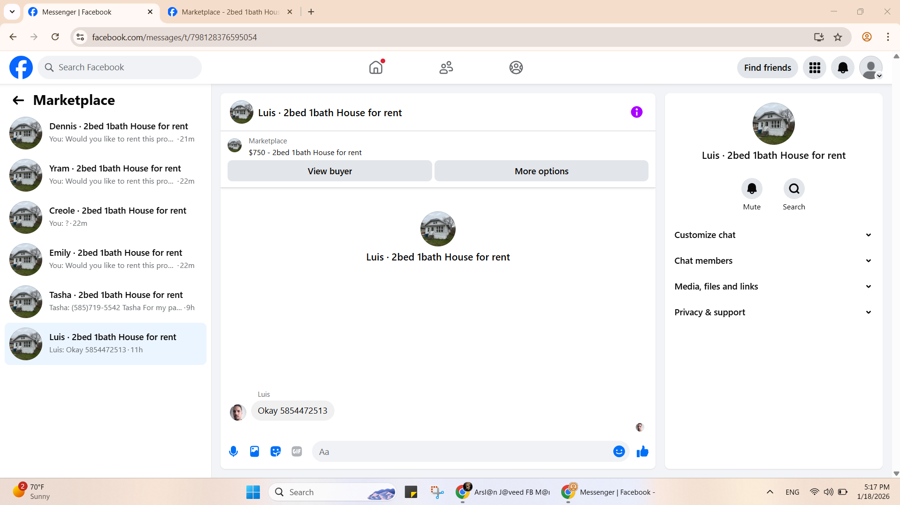The image size is (900, 505).
Task: Attach a photo file icon
Action: [254, 452]
